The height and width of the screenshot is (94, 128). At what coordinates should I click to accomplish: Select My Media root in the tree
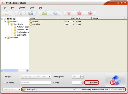click(11, 19)
